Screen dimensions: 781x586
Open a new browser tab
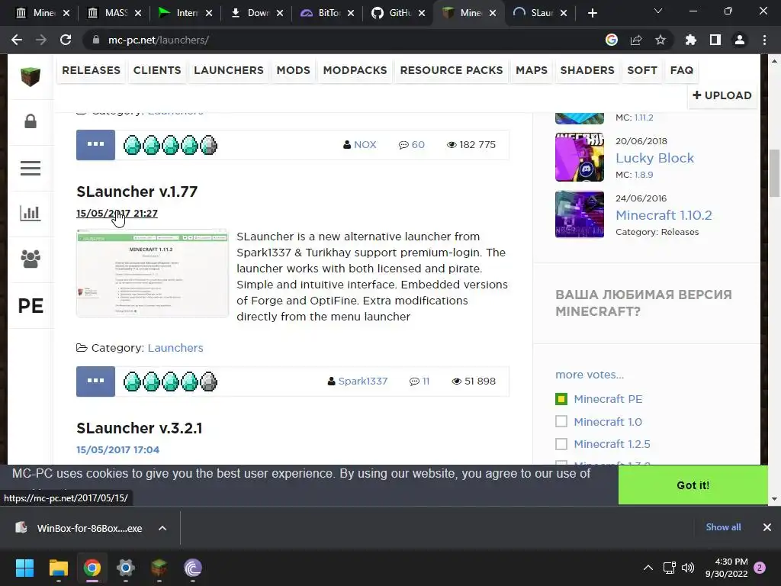(x=592, y=13)
